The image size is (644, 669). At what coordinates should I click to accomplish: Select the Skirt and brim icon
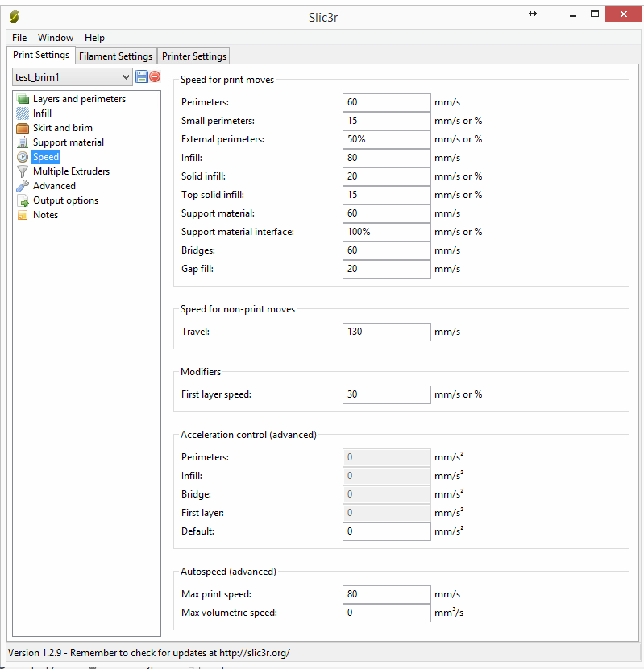click(23, 128)
